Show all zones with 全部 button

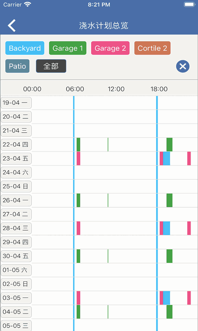coord(51,66)
